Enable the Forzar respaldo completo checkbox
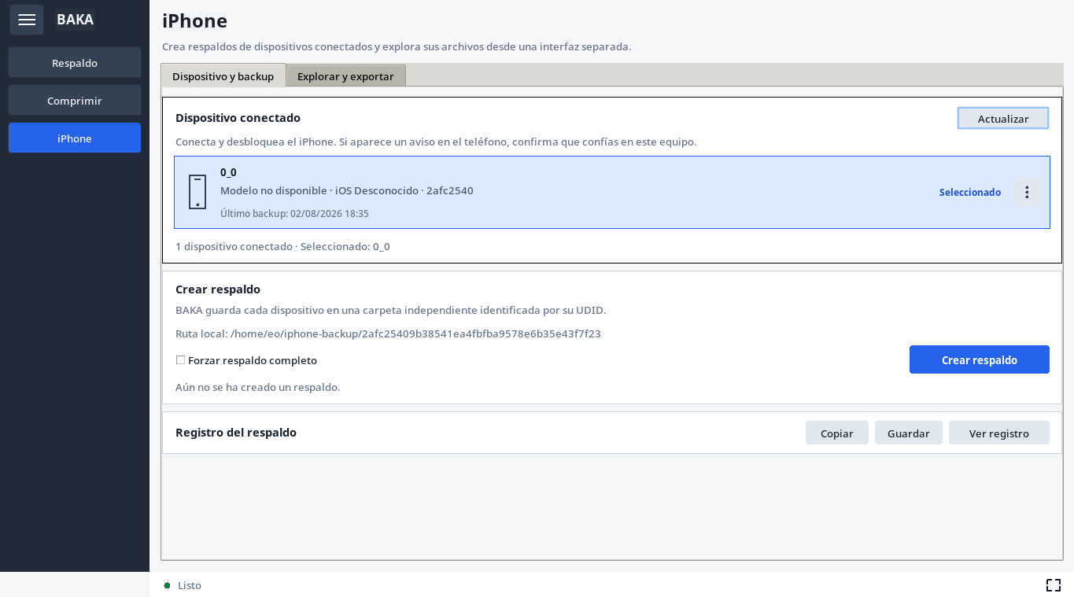This screenshot has height=597, width=1074. coord(180,360)
